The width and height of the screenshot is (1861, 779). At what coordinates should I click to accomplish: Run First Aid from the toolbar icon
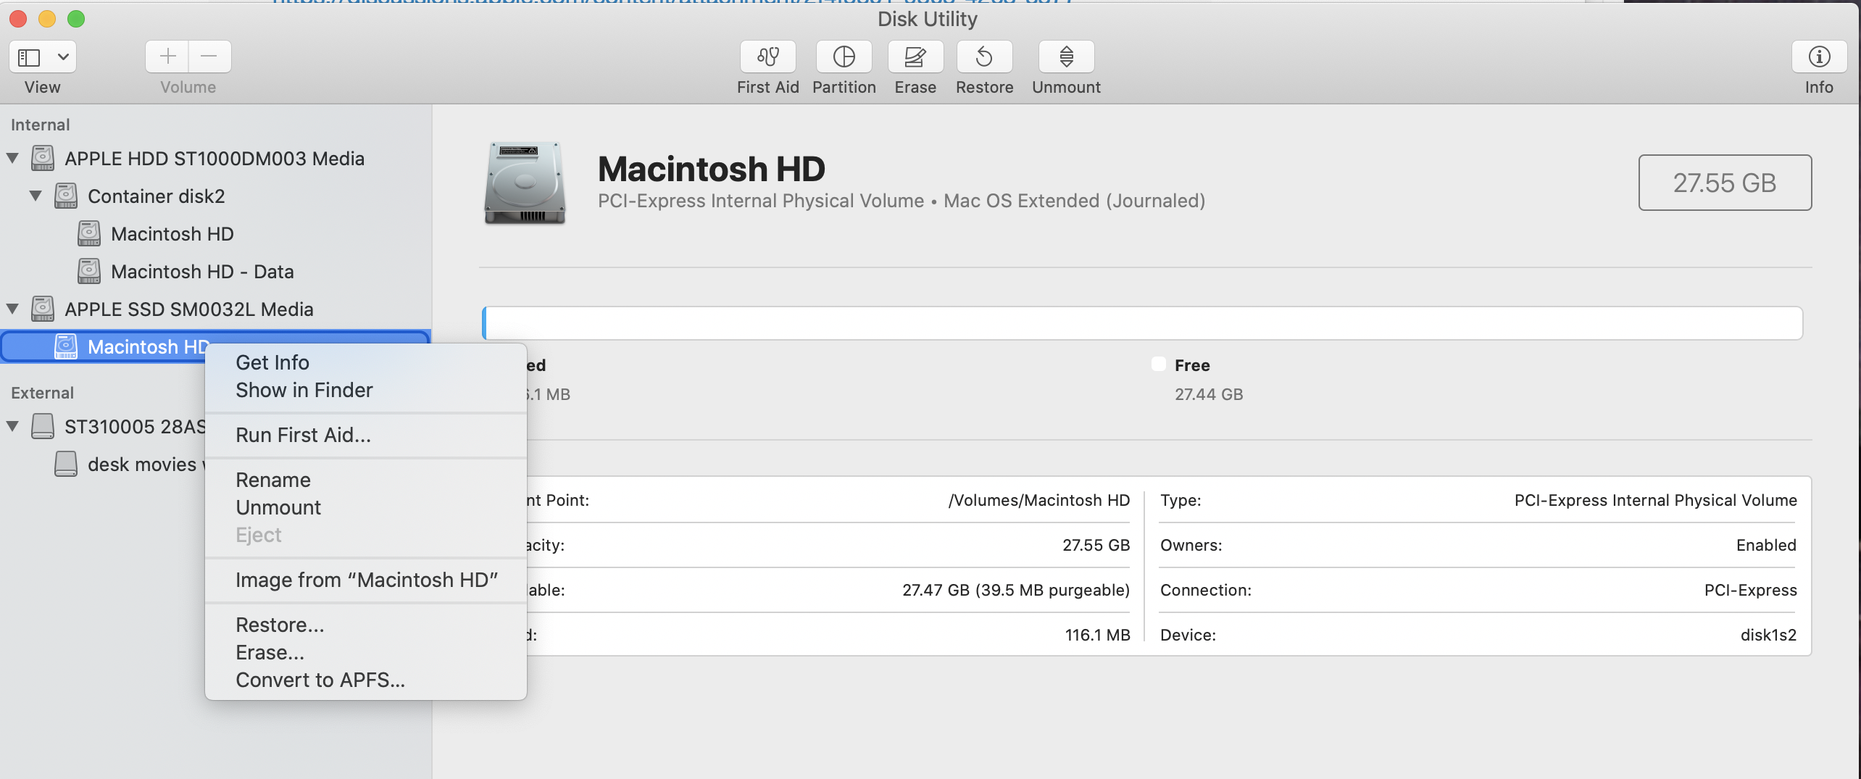[x=767, y=57]
